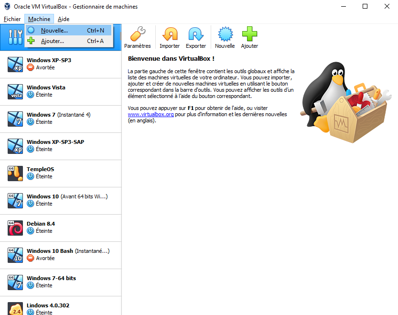Image resolution: width=398 pixels, height=315 pixels.
Task: Select the Windows Vista machine name
Action: pyautogui.click(x=46, y=87)
